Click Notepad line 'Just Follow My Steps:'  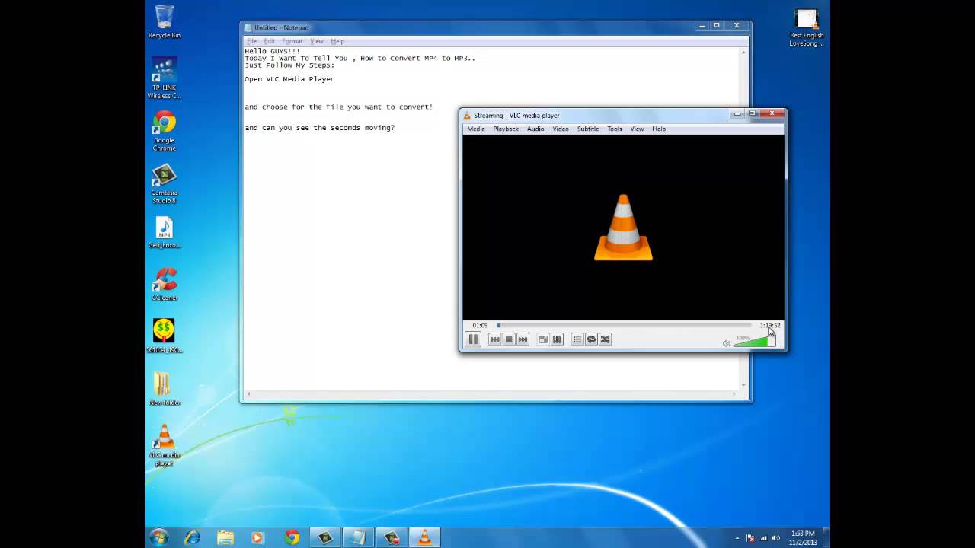point(289,65)
